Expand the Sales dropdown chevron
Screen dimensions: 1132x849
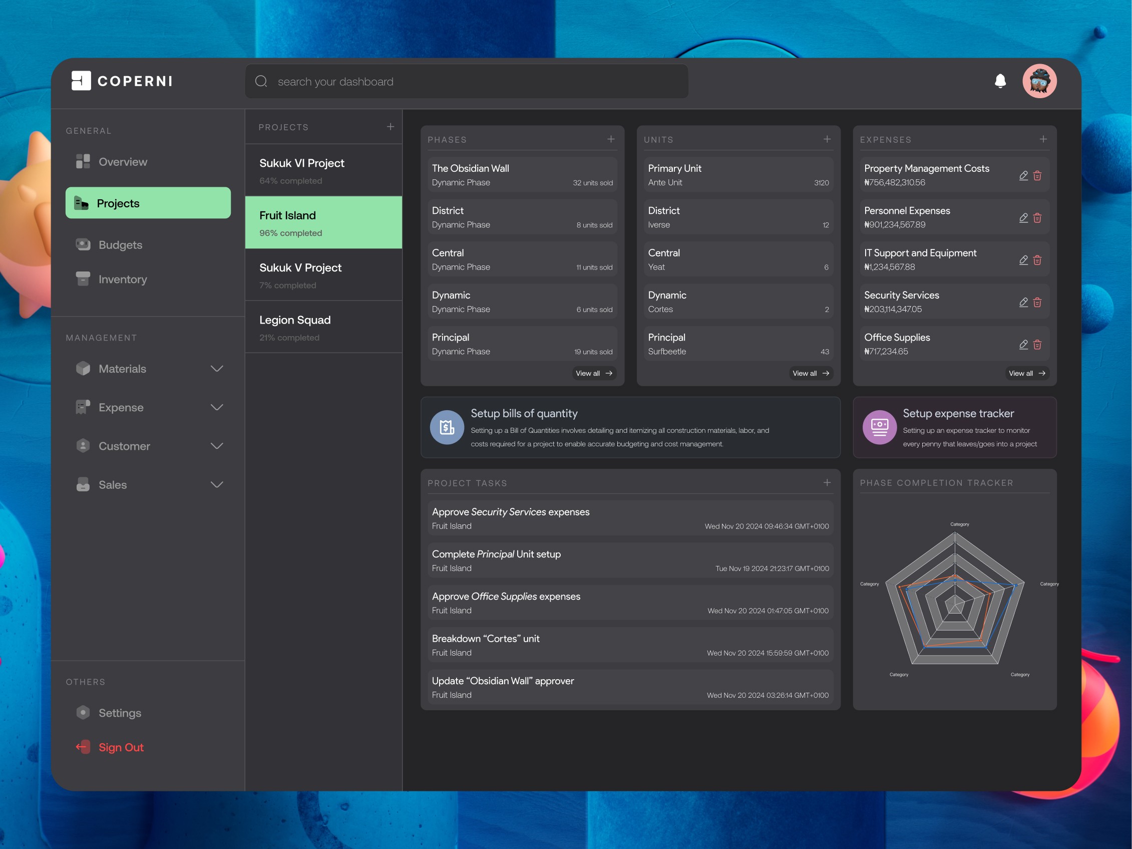[x=217, y=484]
